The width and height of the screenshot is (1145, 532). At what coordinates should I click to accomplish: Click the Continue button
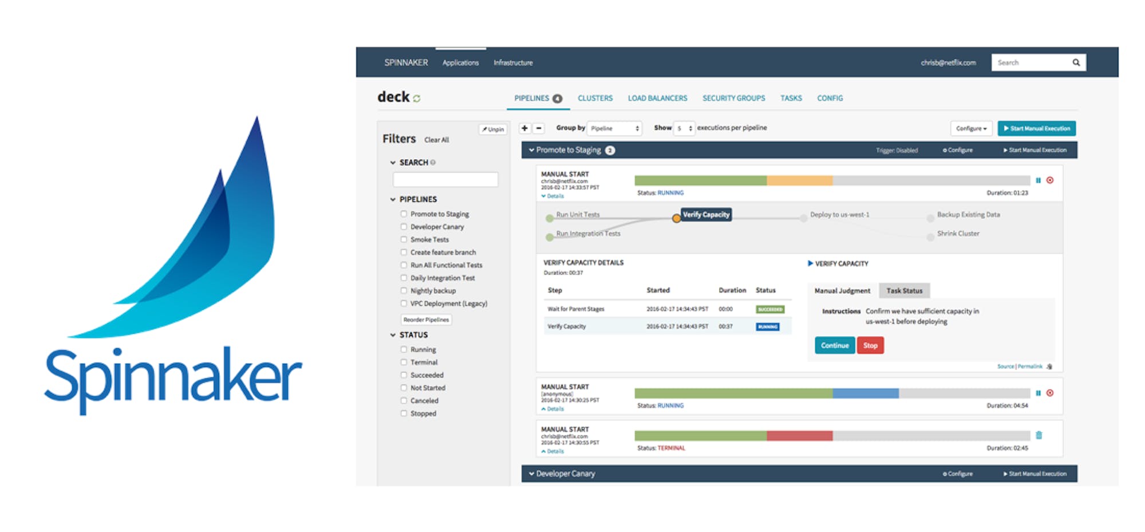tap(835, 345)
